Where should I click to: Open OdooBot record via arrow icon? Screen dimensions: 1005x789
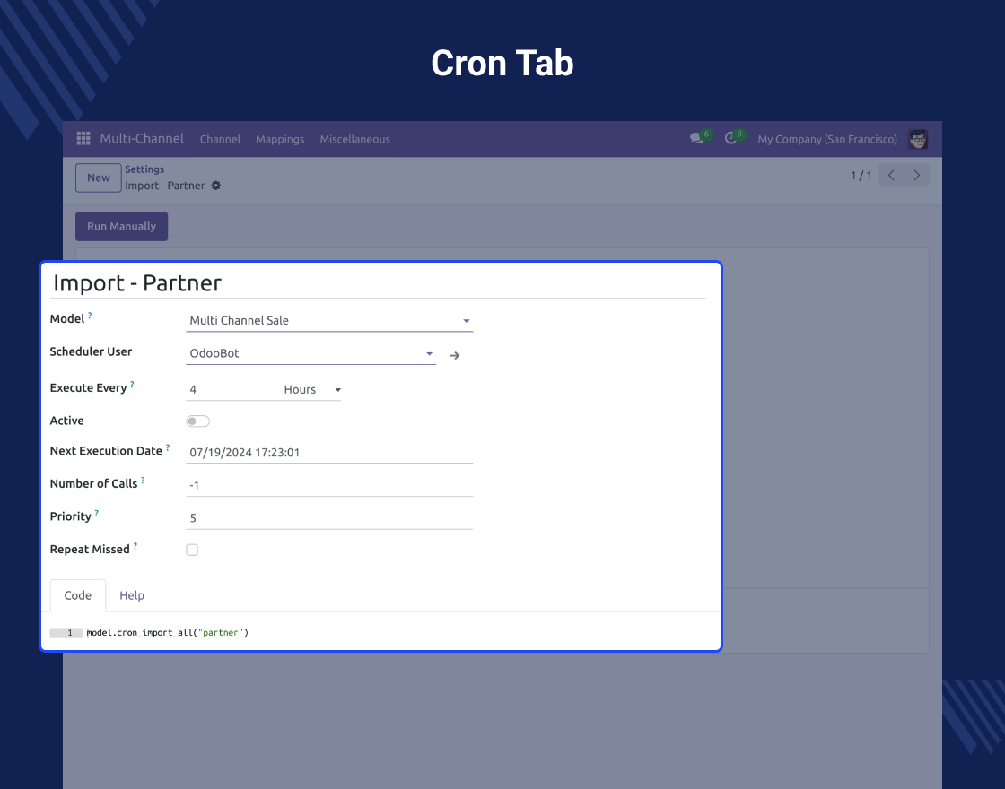[454, 355]
